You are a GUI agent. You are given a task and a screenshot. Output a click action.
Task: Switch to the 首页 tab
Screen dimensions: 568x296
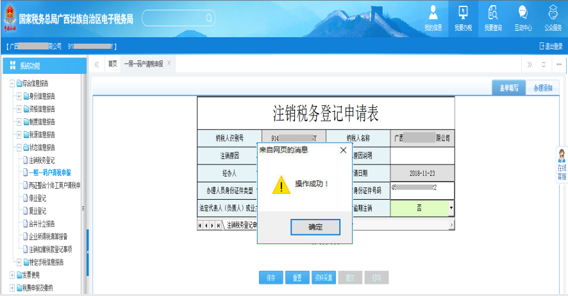click(x=112, y=64)
